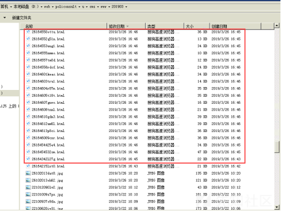The width and height of the screenshot is (281, 211).
Task: Click the JPEG image icon of 26102013dat8.jpg
Action: (x=28, y=174)
